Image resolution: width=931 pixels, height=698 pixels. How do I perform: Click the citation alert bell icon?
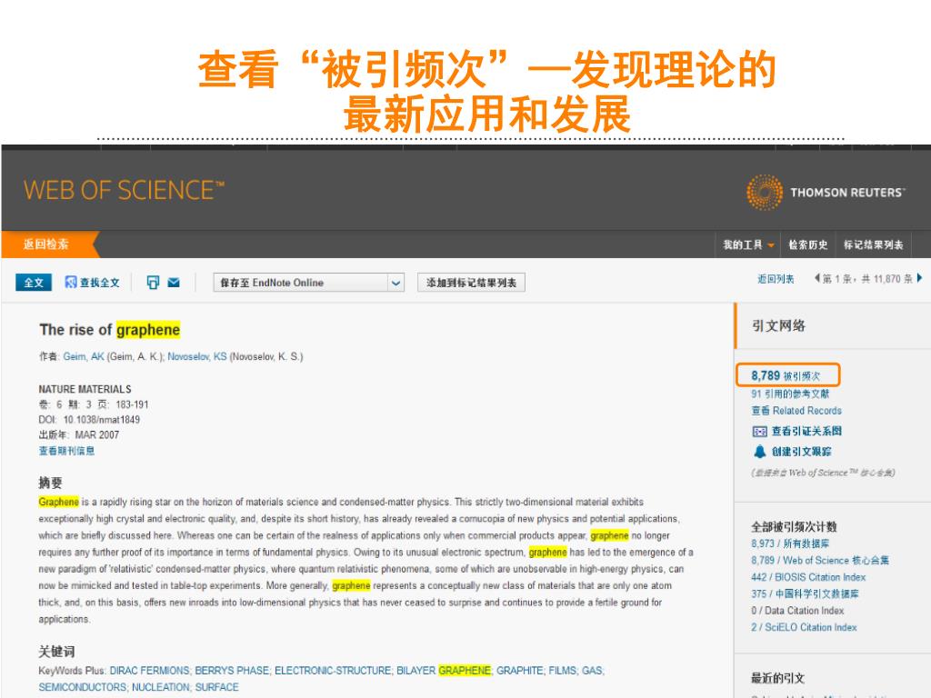tap(759, 452)
